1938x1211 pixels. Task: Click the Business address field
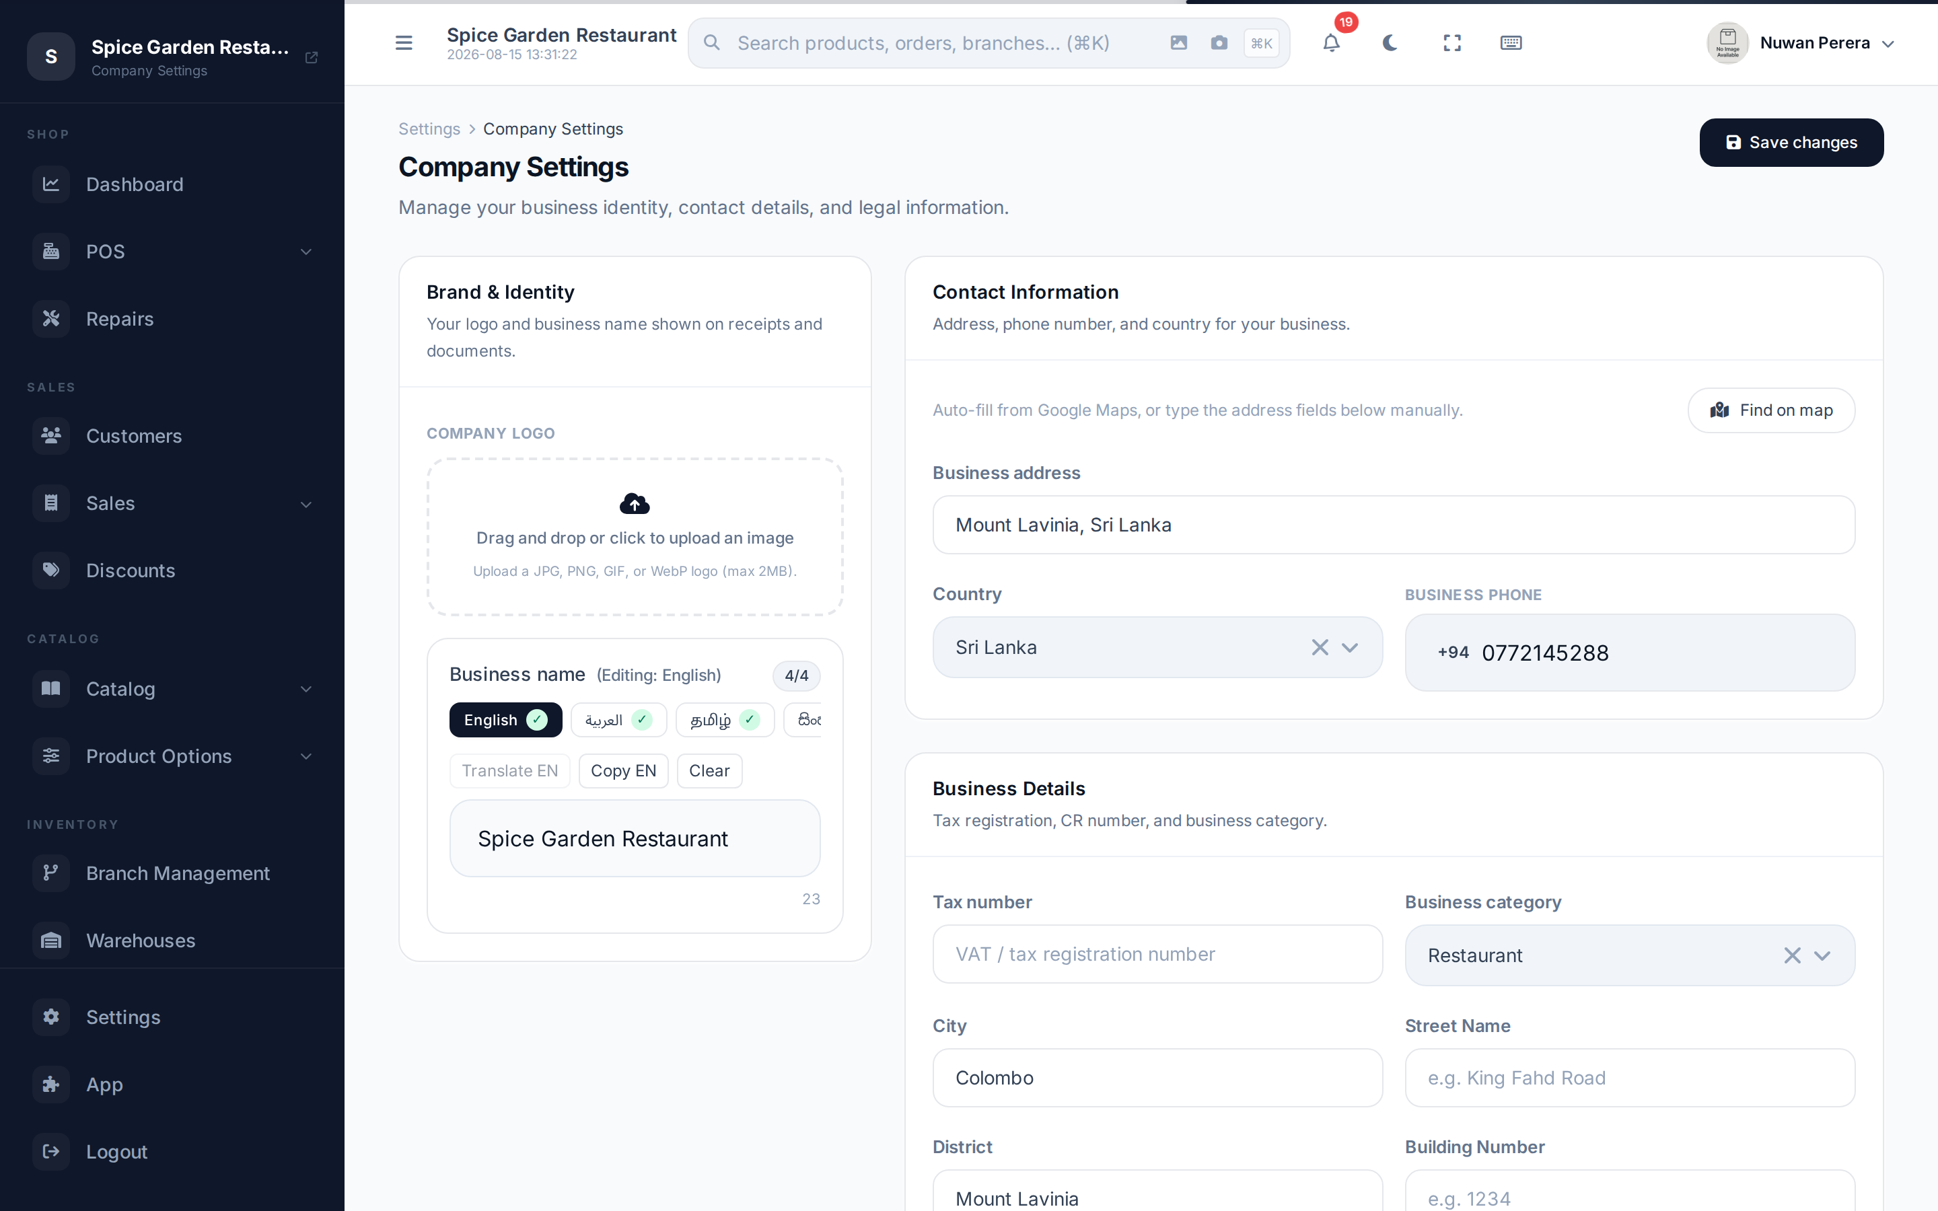click(1394, 525)
